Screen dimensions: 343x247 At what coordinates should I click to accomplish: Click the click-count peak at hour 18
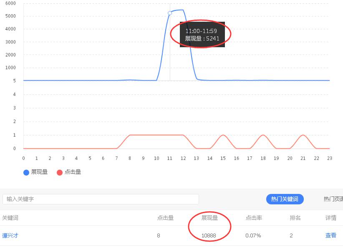(x=263, y=135)
